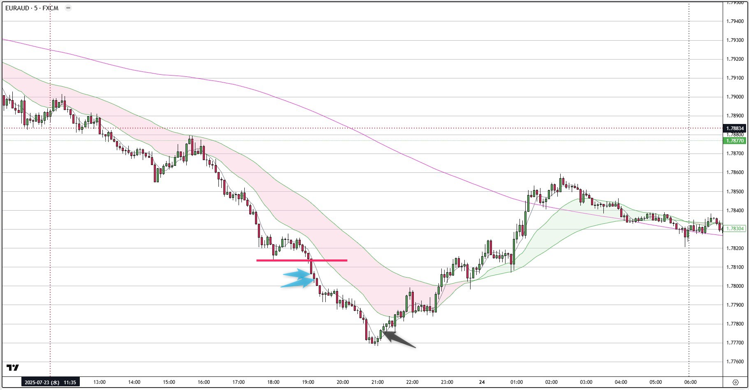
Task: Click the TradingView logo
Action: point(13,367)
